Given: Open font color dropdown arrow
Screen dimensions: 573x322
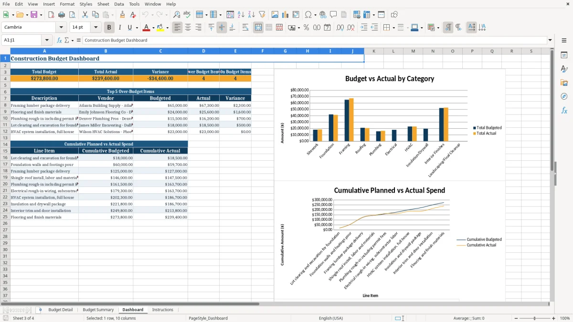Looking at the screenshot, I should pyautogui.click(x=153, y=28).
